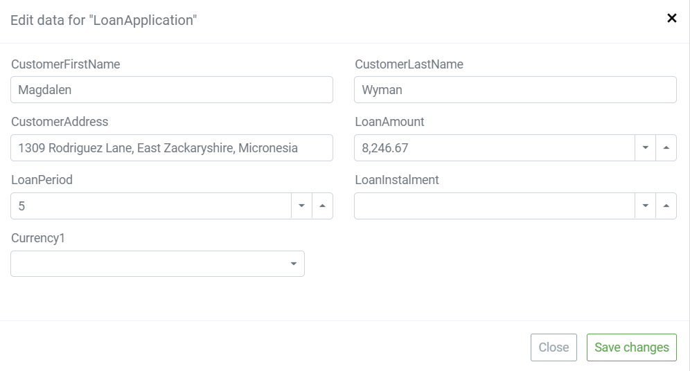Click the Save changes button
690x371 pixels.
[x=632, y=347]
